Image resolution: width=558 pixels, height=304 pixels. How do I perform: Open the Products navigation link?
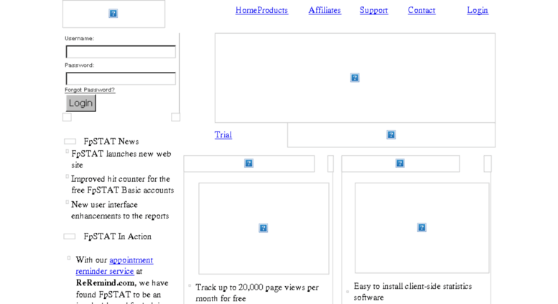coord(273,10)
